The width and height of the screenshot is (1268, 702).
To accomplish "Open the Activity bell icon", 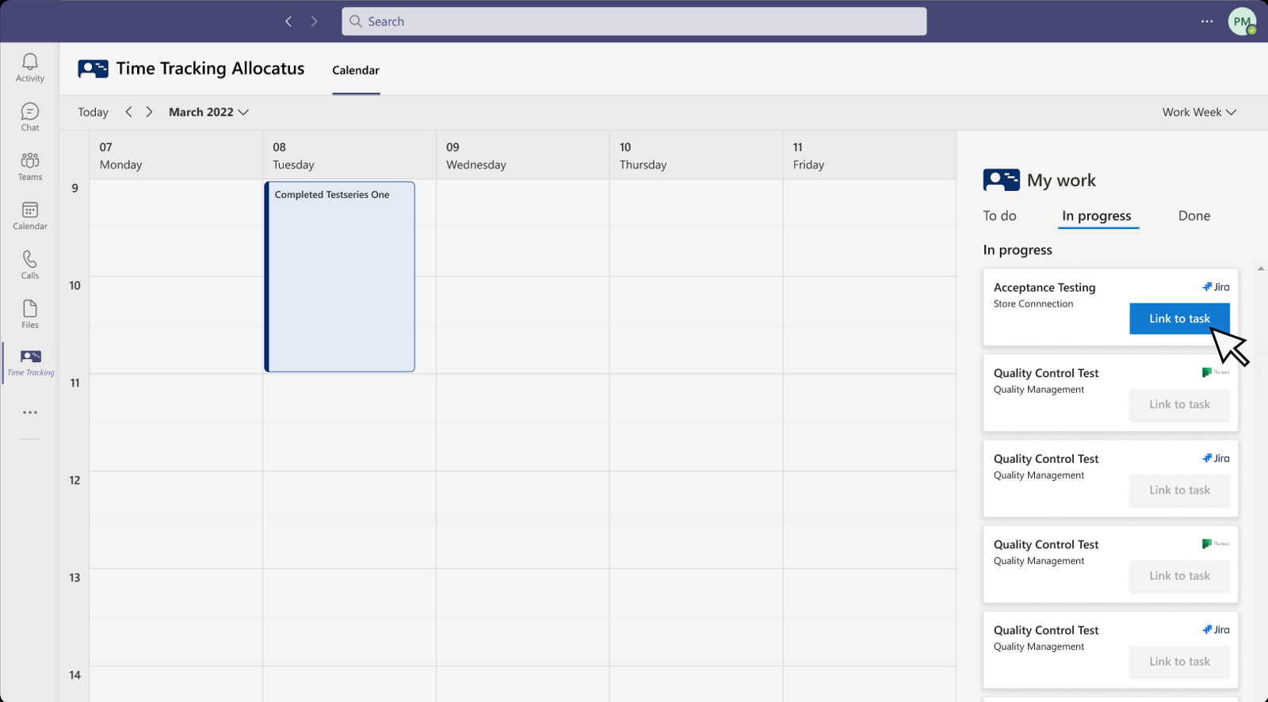I will click(x=30, y=67).
